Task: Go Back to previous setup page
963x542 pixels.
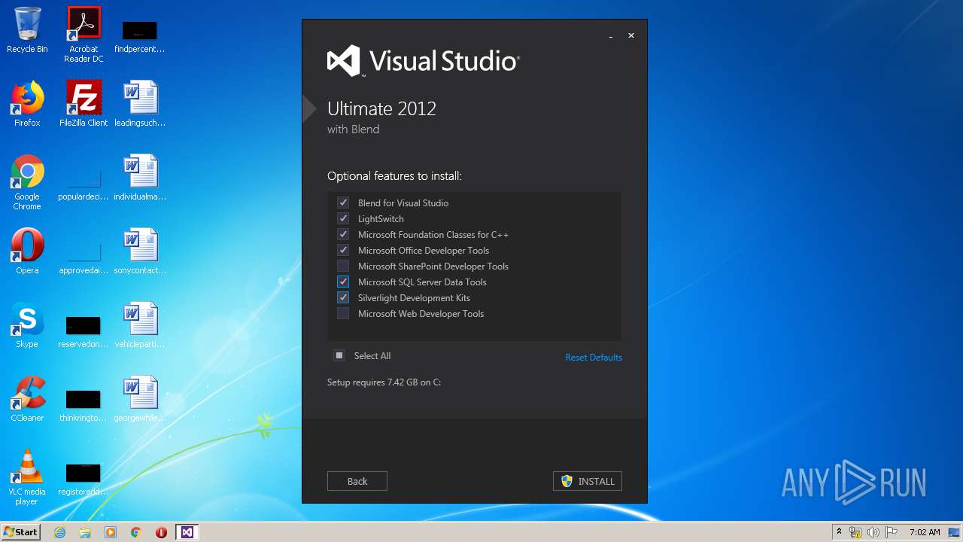Action: [x=357, y=481]
